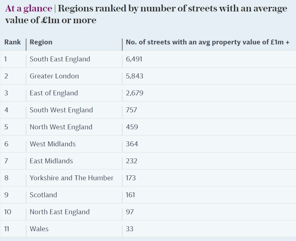Image resolution: width=296 pixels, height=241 pixels.
Task: Select the 5,843 streets value
Action: 134,76
